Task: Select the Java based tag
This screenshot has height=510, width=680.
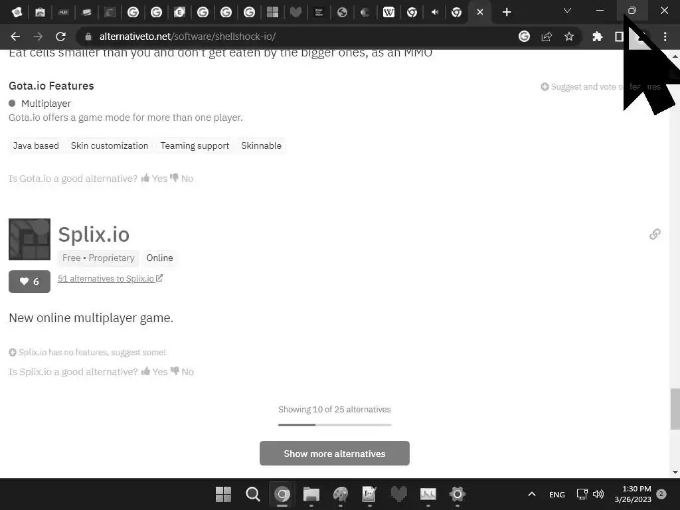Action: point(36,145)
